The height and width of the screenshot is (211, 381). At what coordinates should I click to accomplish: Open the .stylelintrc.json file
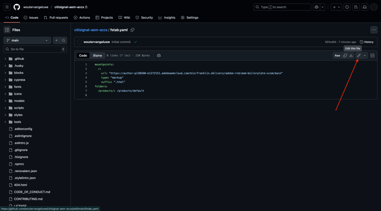[25, 178]
